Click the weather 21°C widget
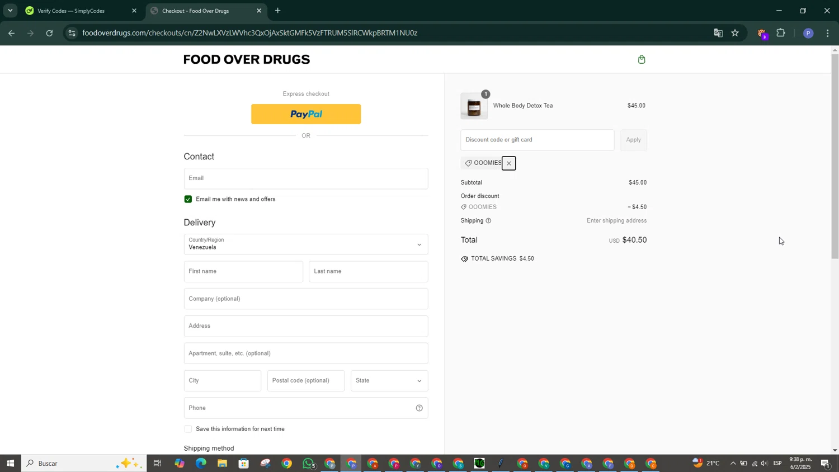The height and width of the screenshot is (472, 839). (707, 463)
